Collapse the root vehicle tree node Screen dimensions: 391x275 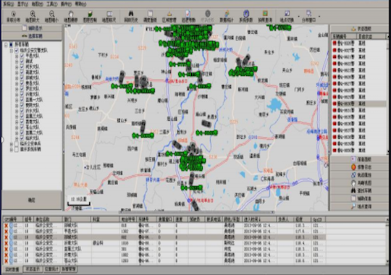[x=6, y=45]
